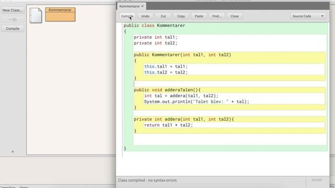Select the inheritance arrow tool
Image resolution: width=335 pixels, height=188 pixels.
point(13,20)
